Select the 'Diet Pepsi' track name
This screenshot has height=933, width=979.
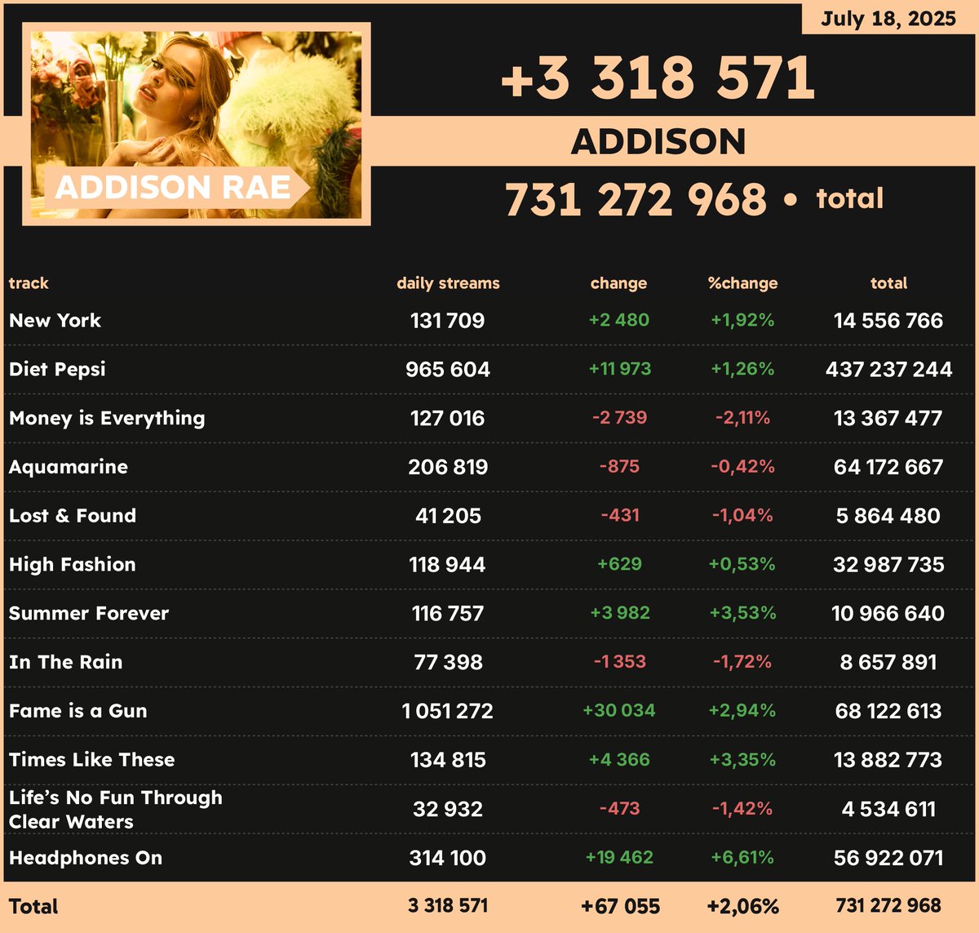point(57,369)
